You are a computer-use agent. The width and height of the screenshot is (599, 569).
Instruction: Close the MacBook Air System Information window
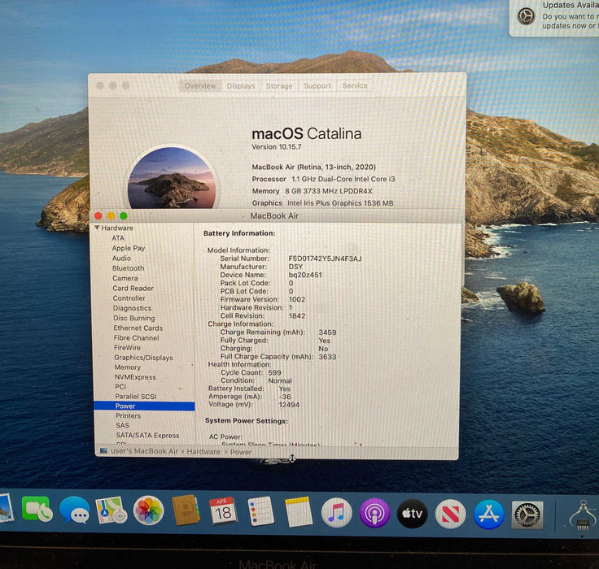coord(98,216)
